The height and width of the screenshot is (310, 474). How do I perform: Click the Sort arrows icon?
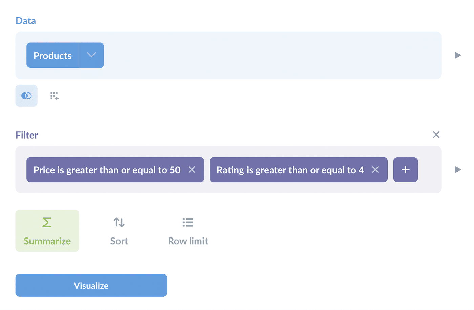(x=119, y=222)
